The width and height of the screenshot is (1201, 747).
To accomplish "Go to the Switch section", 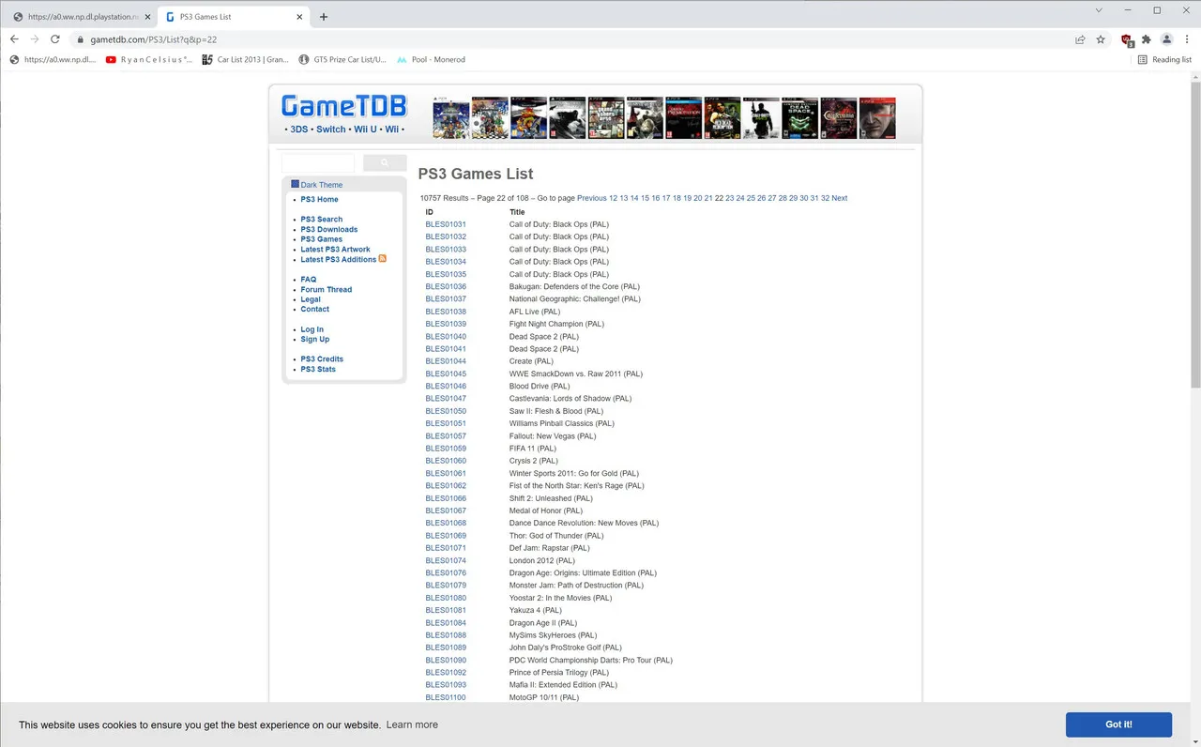I will point(331,130).
